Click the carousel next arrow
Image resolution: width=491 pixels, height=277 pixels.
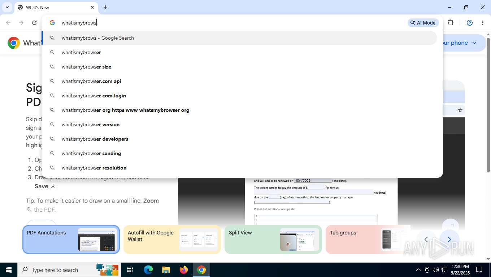(x=449, y=239)
